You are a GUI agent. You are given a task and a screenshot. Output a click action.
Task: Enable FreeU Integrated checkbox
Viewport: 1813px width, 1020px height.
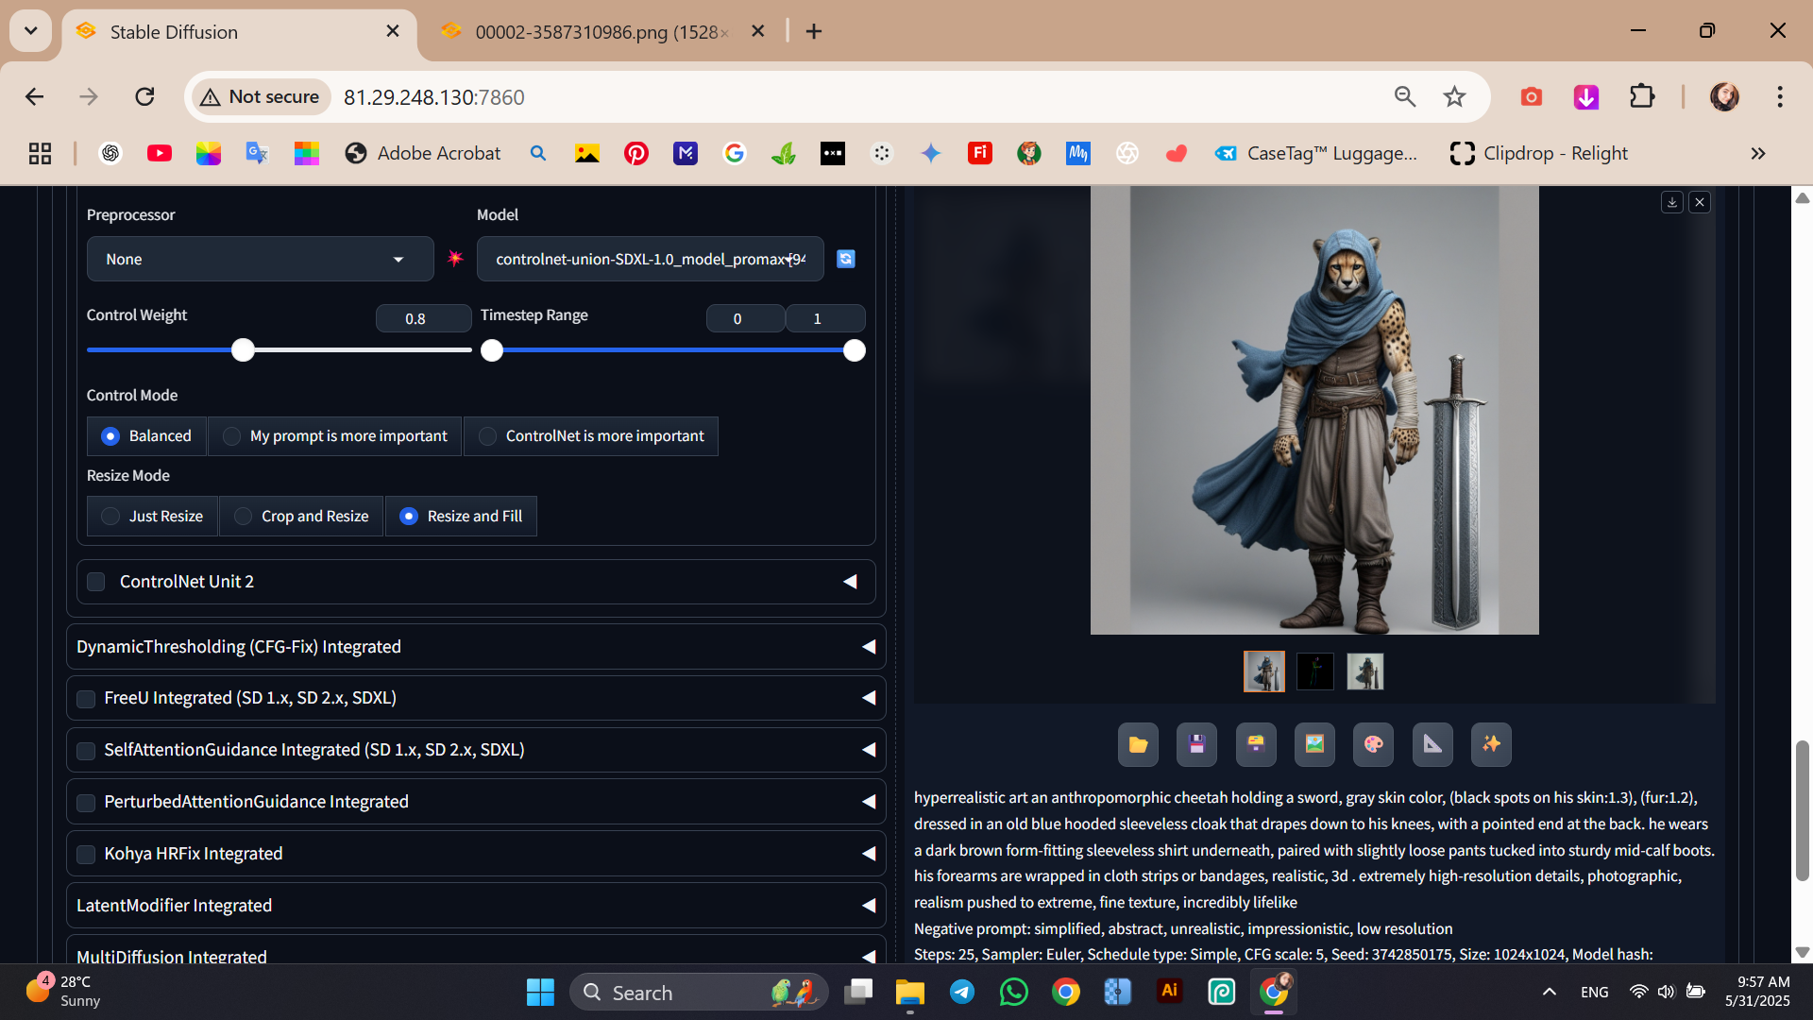click(86, 699)
